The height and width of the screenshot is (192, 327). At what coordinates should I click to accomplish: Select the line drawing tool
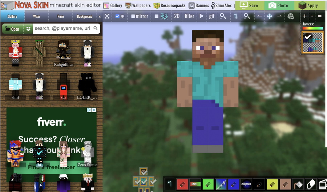[x=195, y=184]
